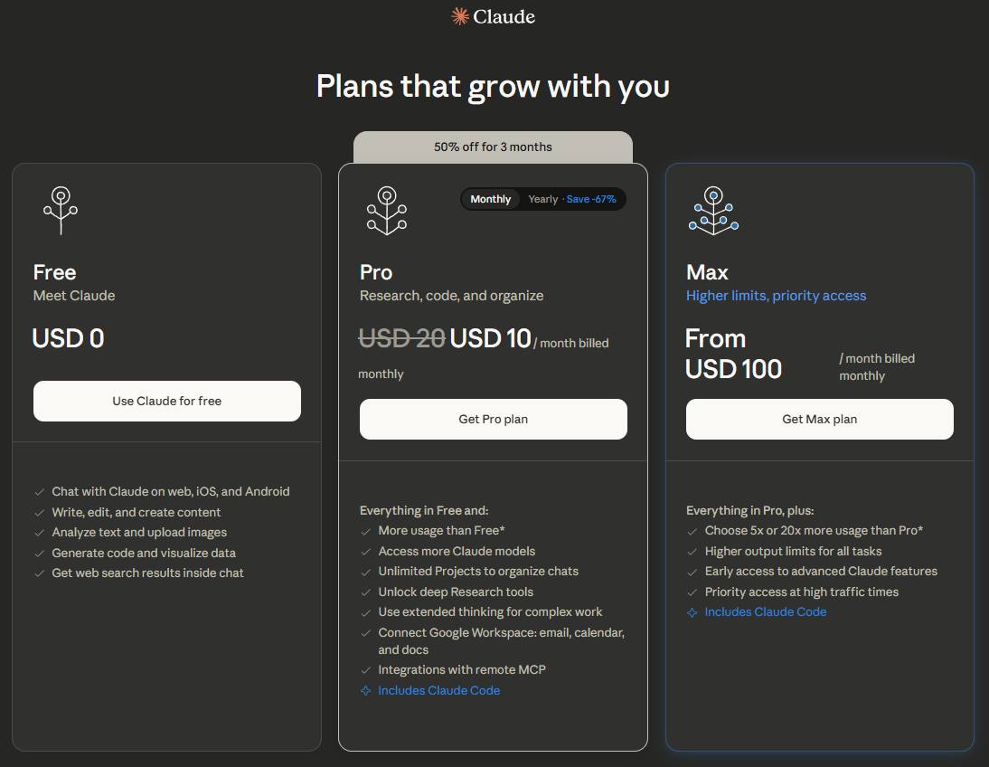Viewport: 989px width, 767px height.
Task: Click the Free plan sprout icon
Action: (x=61, y=210)
